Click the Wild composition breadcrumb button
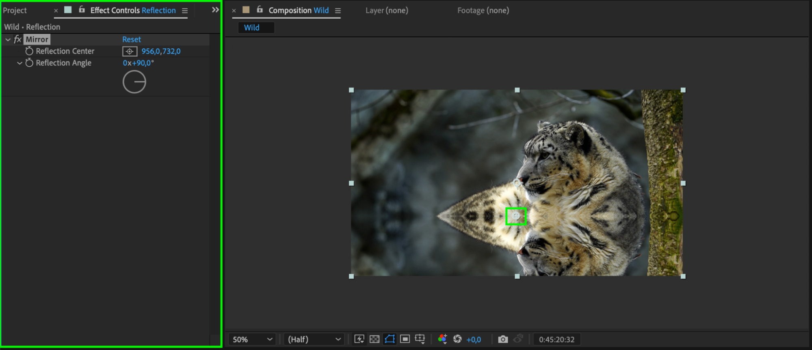Screen dimensions: 812x350 [252, 28]
